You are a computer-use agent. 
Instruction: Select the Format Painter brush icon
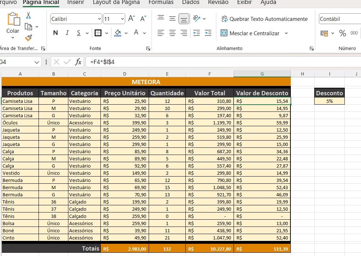coord(28,38)
